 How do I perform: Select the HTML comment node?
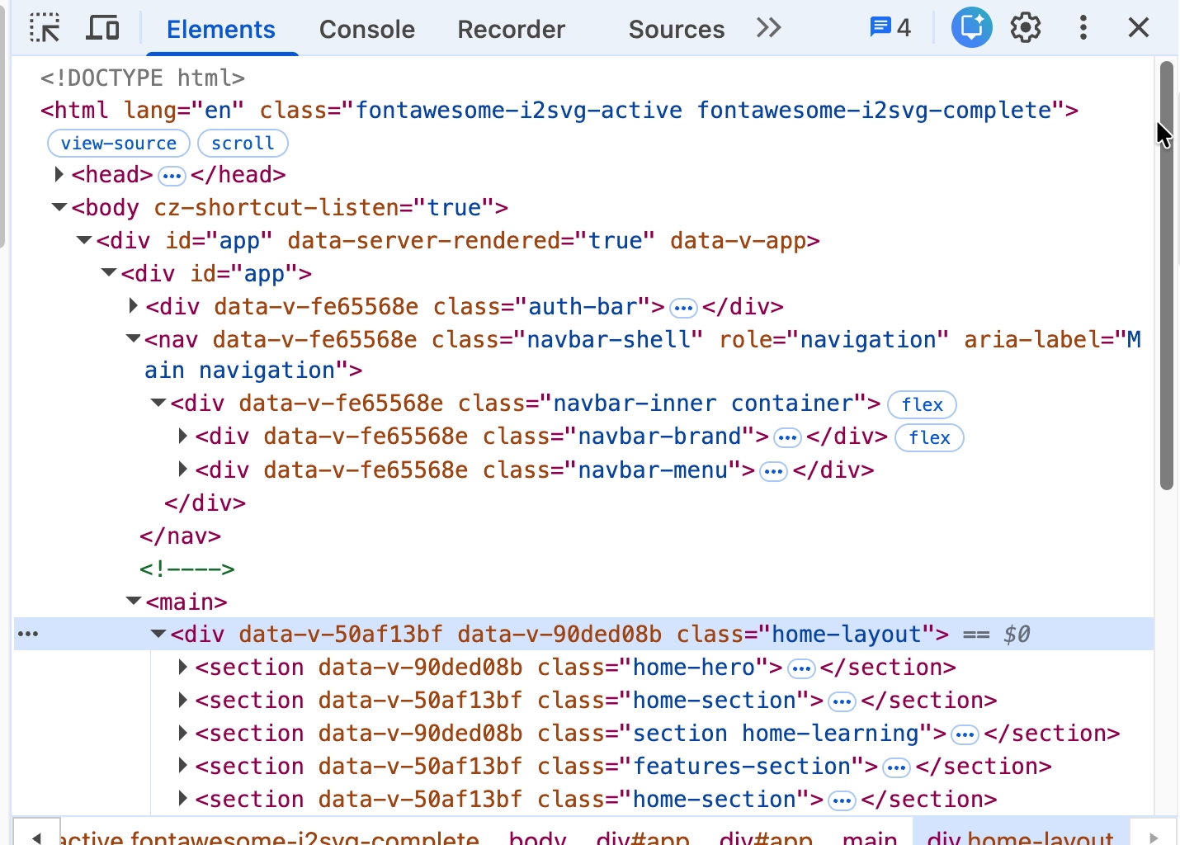[187, 569]
